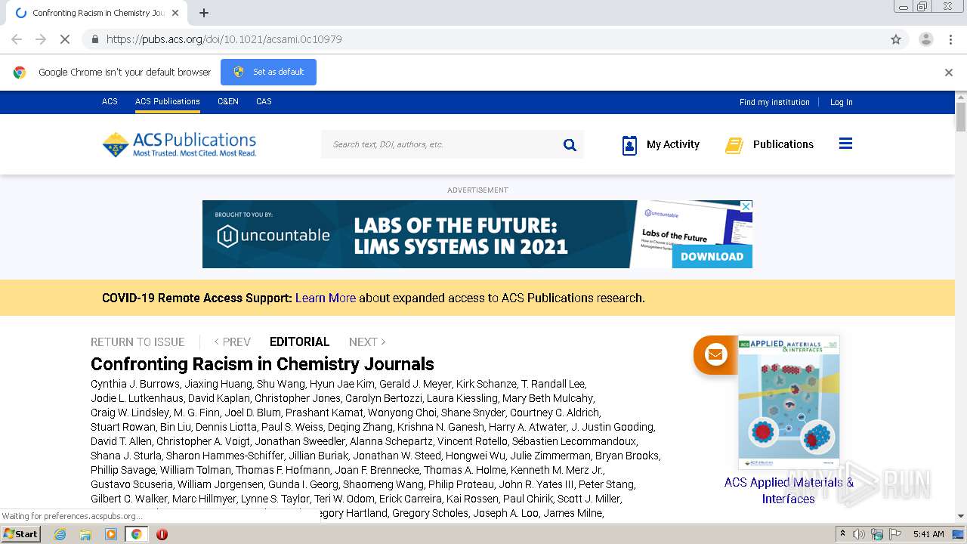Click the DOWNLOAD button in advertisement

[x=712, y=256]
